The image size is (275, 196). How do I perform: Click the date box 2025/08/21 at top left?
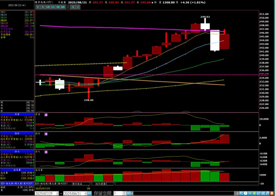(x=17, y=5)
